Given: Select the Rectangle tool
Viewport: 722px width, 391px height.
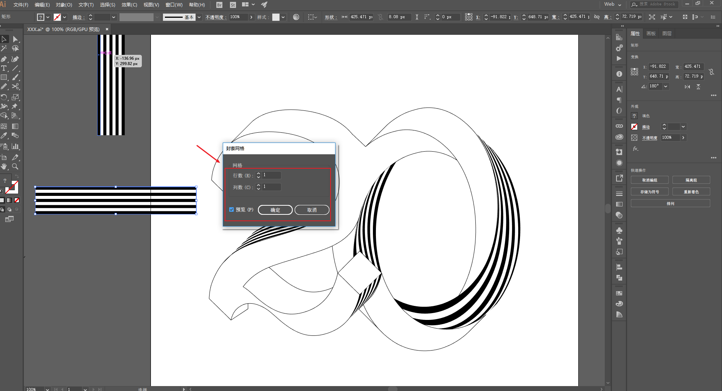Looking at the screenshot, I should point(4,78).
